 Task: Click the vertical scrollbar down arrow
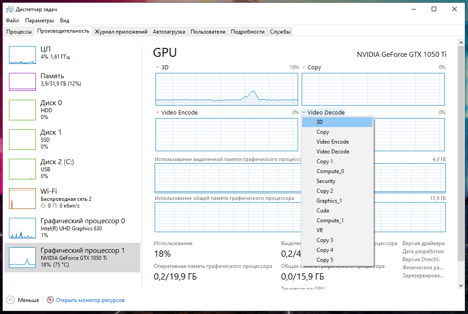461,285
